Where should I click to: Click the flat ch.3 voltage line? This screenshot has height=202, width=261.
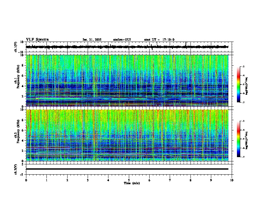[127, 169]
